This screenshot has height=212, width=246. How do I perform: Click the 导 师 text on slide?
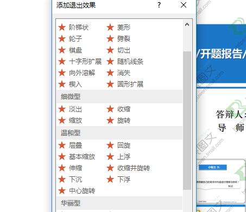pyautogui.click(x=231, y=128)
